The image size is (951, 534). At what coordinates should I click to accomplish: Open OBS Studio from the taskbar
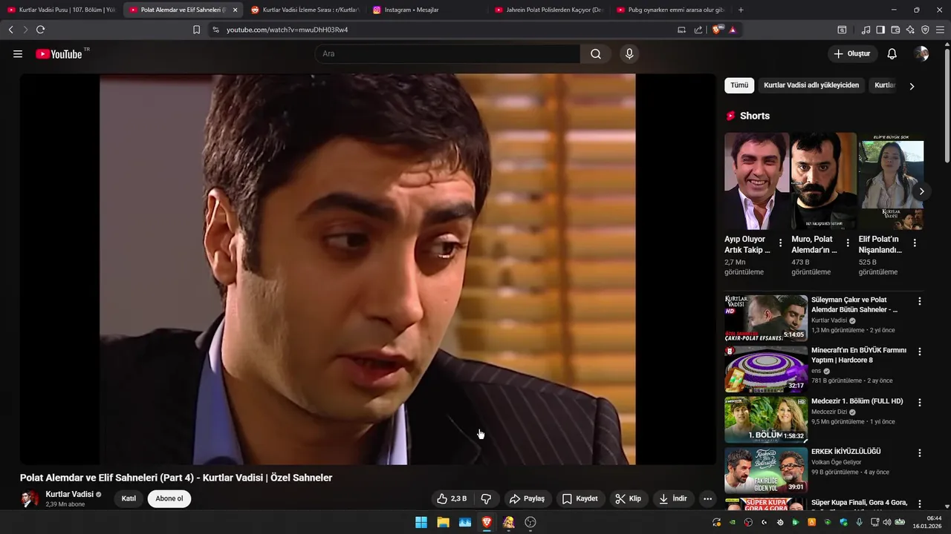[530, 522]
